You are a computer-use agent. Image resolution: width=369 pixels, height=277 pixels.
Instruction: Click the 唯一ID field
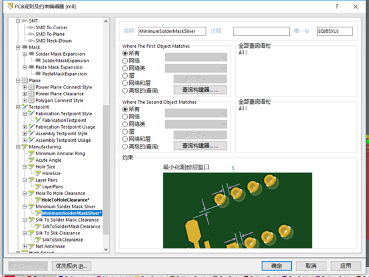[x=335, y=31]
